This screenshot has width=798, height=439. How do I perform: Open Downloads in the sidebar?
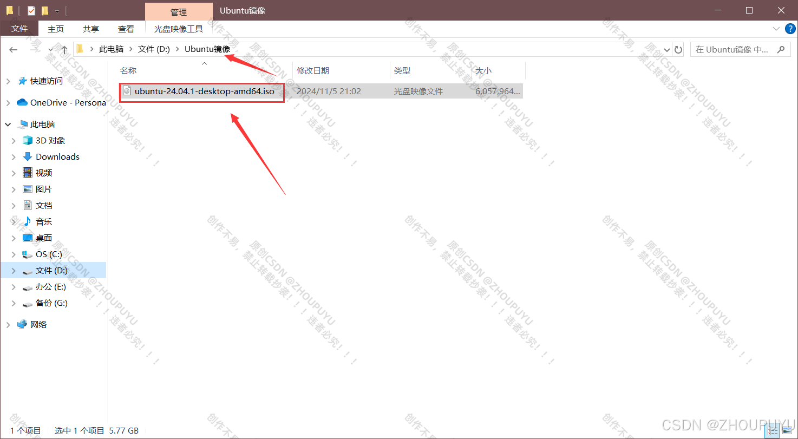click(x=57, y=157)
